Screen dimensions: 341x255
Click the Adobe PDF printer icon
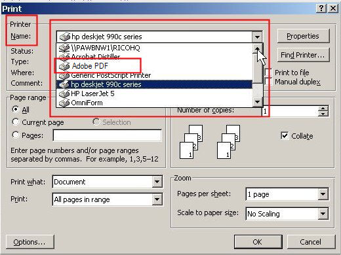[x=64, y=66]
